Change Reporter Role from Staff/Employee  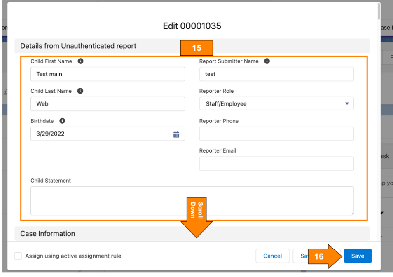pos(276,103)
